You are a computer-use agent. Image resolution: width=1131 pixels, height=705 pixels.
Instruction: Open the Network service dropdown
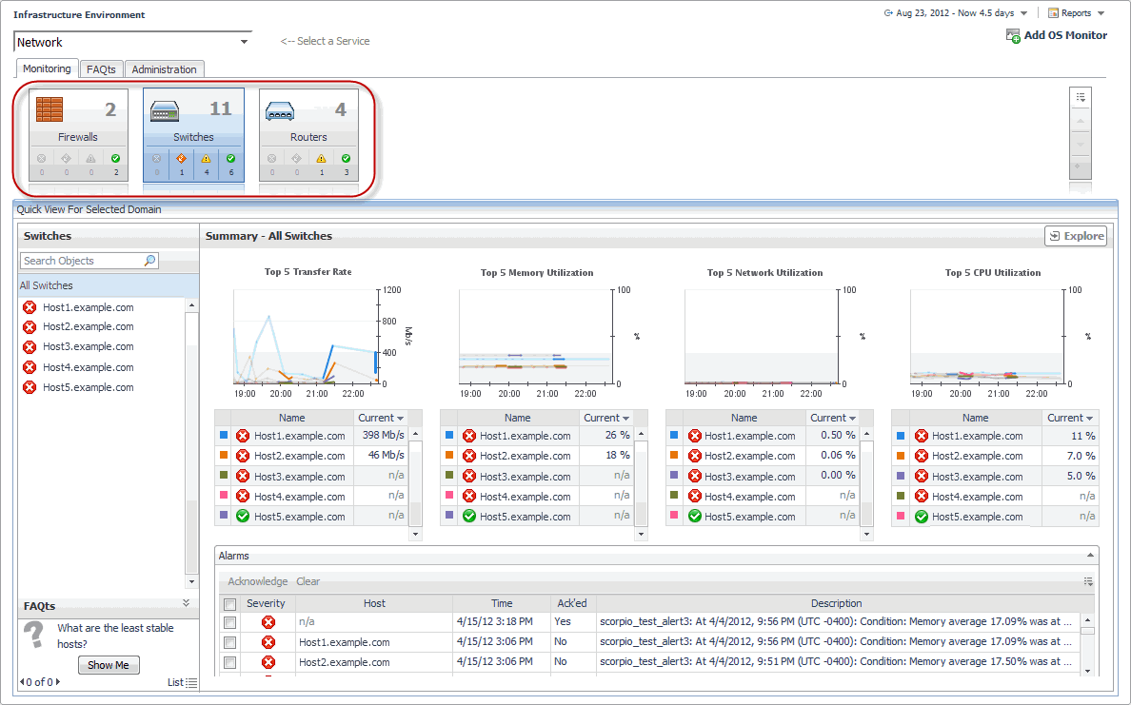244,42
